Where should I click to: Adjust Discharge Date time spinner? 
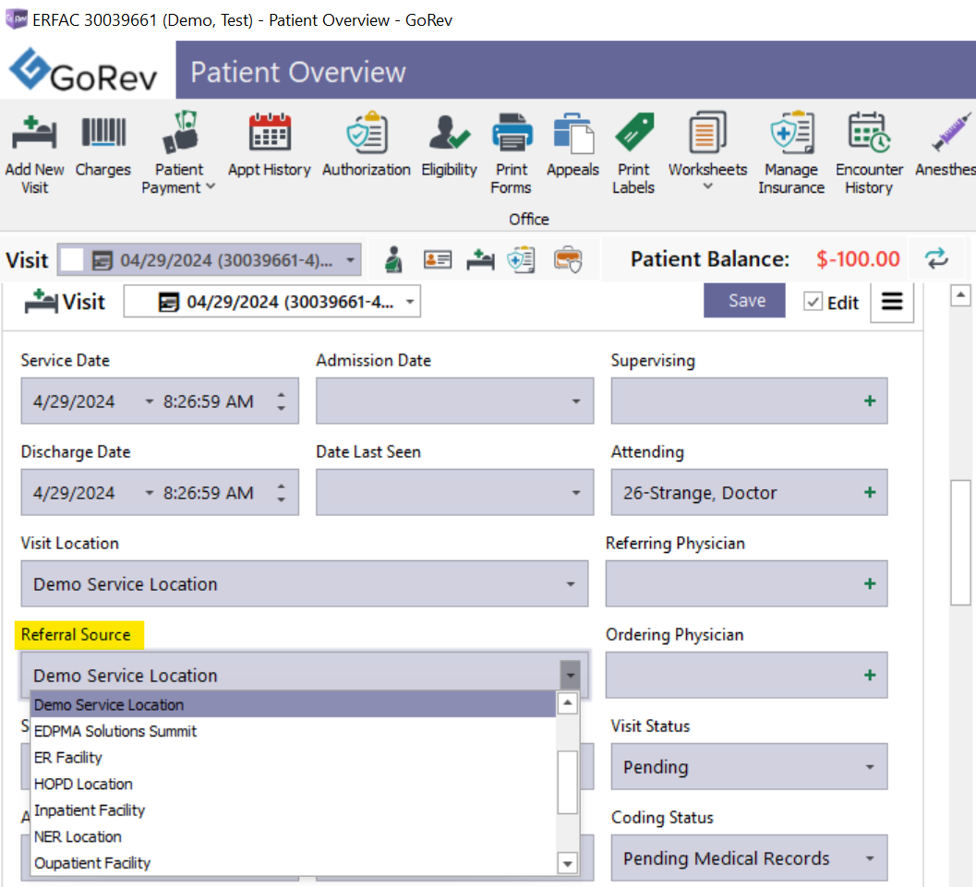(282, 493)
